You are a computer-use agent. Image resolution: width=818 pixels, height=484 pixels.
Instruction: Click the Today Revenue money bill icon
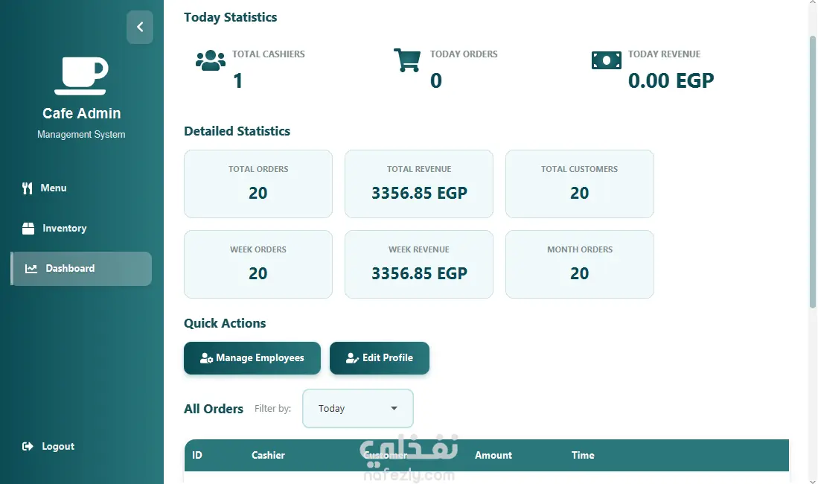[606, 60]
